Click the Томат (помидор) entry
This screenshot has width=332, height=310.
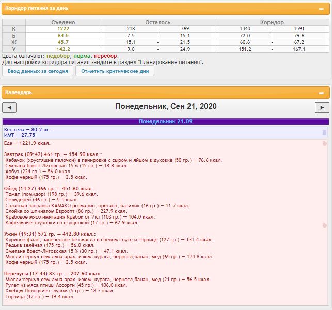[x=52, y=194]
